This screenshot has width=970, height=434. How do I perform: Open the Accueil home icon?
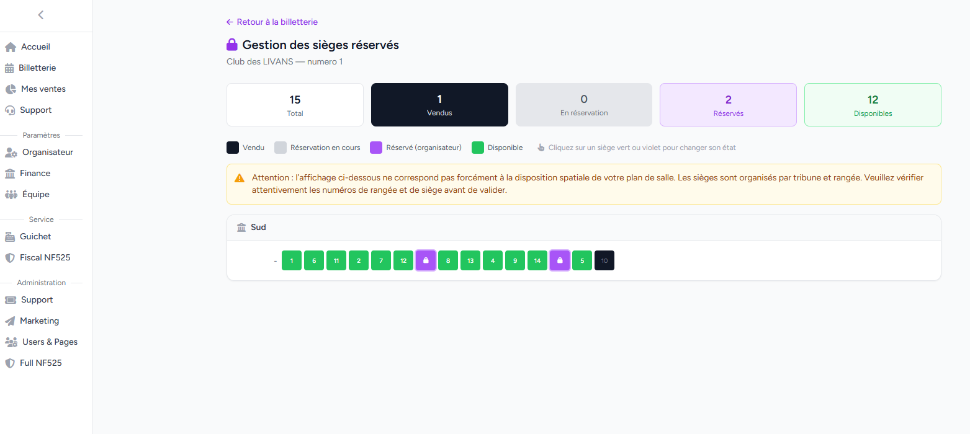pos(10,46)
